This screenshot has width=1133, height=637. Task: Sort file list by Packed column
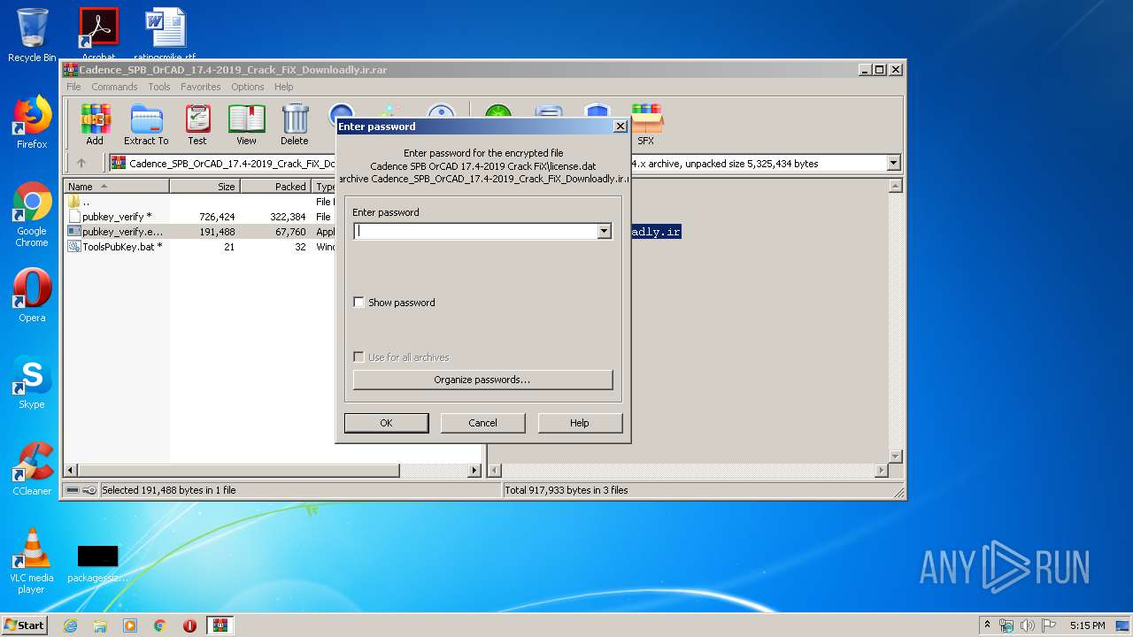[x=276, y=187]
